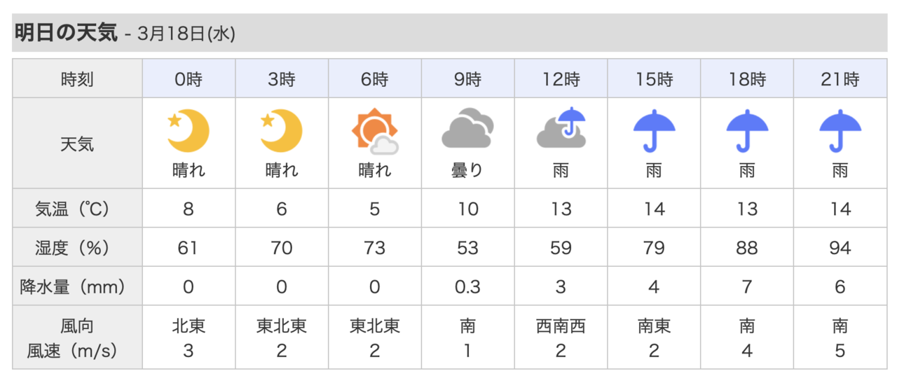
Task: Click the 0.3 precipitation value at 9時
Action: click(x=467, y=286)
